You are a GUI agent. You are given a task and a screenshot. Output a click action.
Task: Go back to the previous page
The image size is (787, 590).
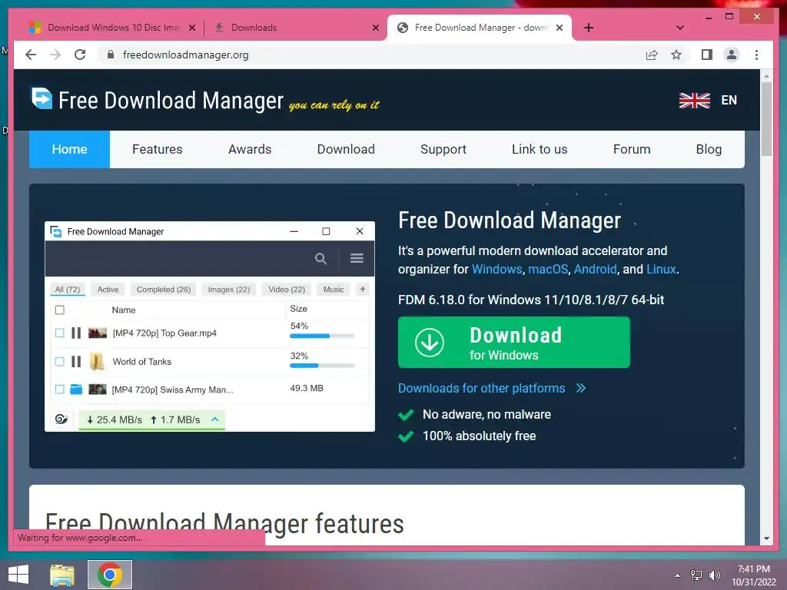coord(31,55)
